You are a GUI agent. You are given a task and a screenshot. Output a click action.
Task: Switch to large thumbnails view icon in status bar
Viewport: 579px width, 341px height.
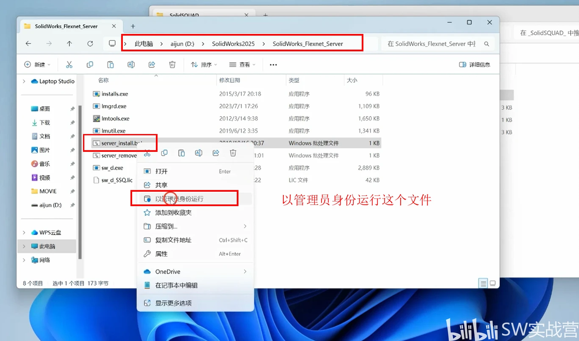493,283
